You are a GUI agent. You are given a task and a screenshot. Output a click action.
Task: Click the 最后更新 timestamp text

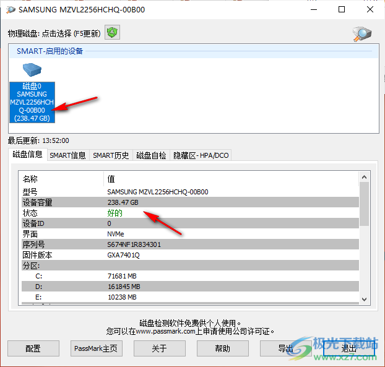[38, 140]
